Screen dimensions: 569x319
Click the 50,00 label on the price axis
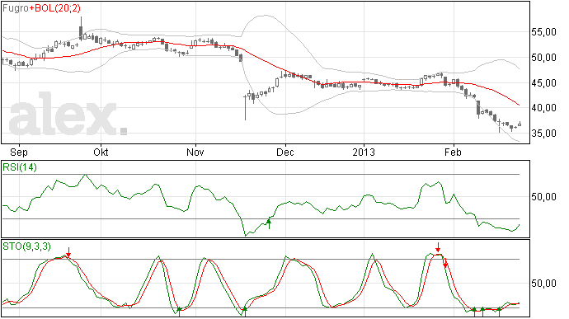click(x=543, y=58)
